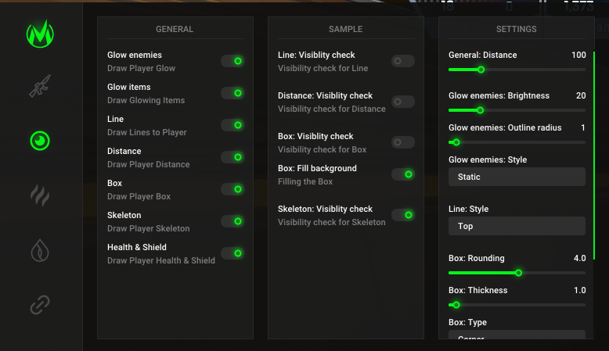The width and height of the screenshot is (609, 351).
Task: Click the green Settings panel scrollbar
Action: pos(594,156)
